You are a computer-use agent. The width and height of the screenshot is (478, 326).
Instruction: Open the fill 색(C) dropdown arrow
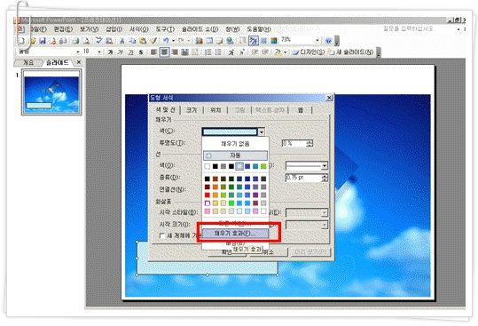pyautogui.click(x=262, y=132)
